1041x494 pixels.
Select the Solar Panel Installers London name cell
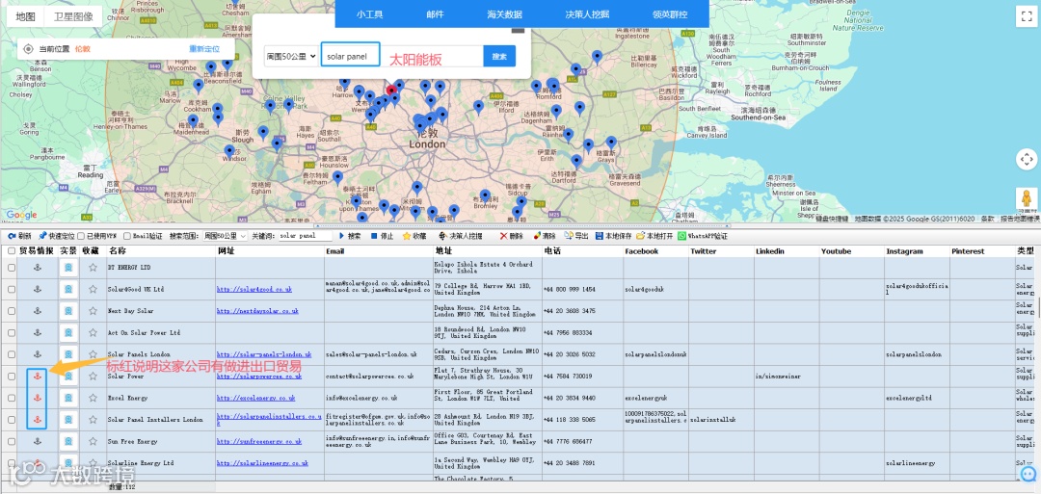tap(161, 420)
